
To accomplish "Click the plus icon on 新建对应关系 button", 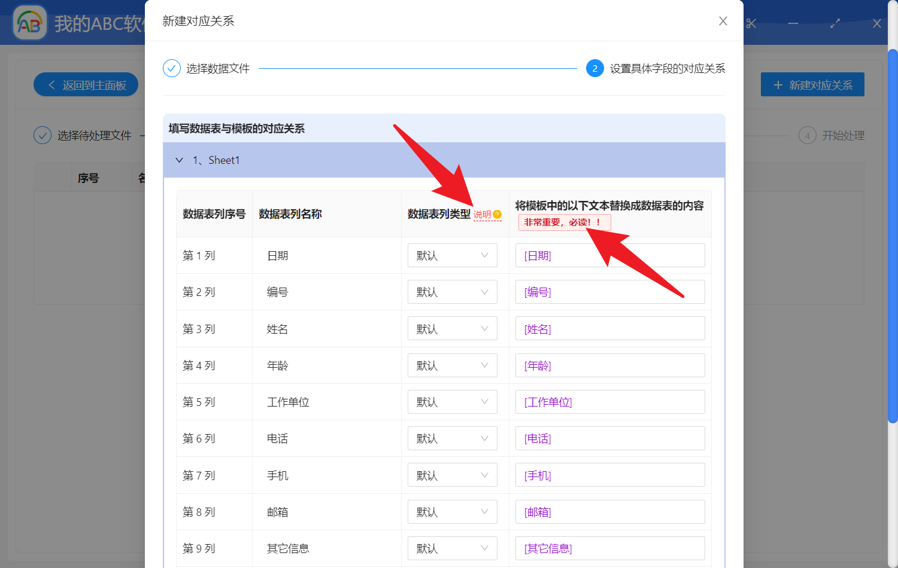I will [x=778, y=84].
